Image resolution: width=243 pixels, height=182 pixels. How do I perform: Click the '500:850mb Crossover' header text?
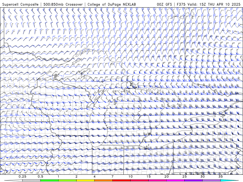coord(63,4)
